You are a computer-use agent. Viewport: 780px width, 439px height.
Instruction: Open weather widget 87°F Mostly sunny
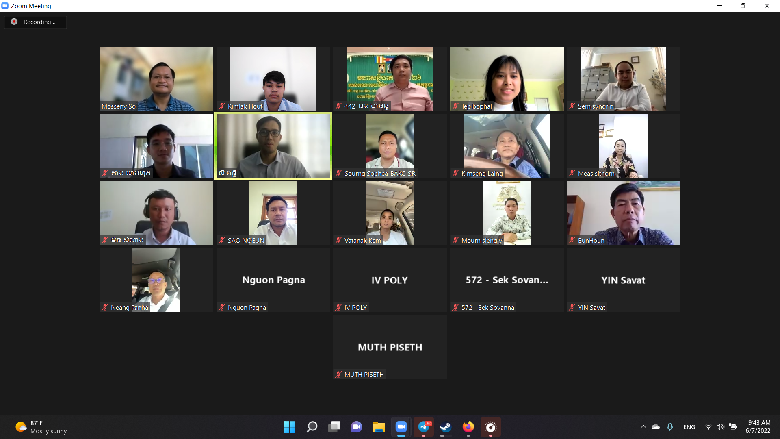(x=41, y=427)
